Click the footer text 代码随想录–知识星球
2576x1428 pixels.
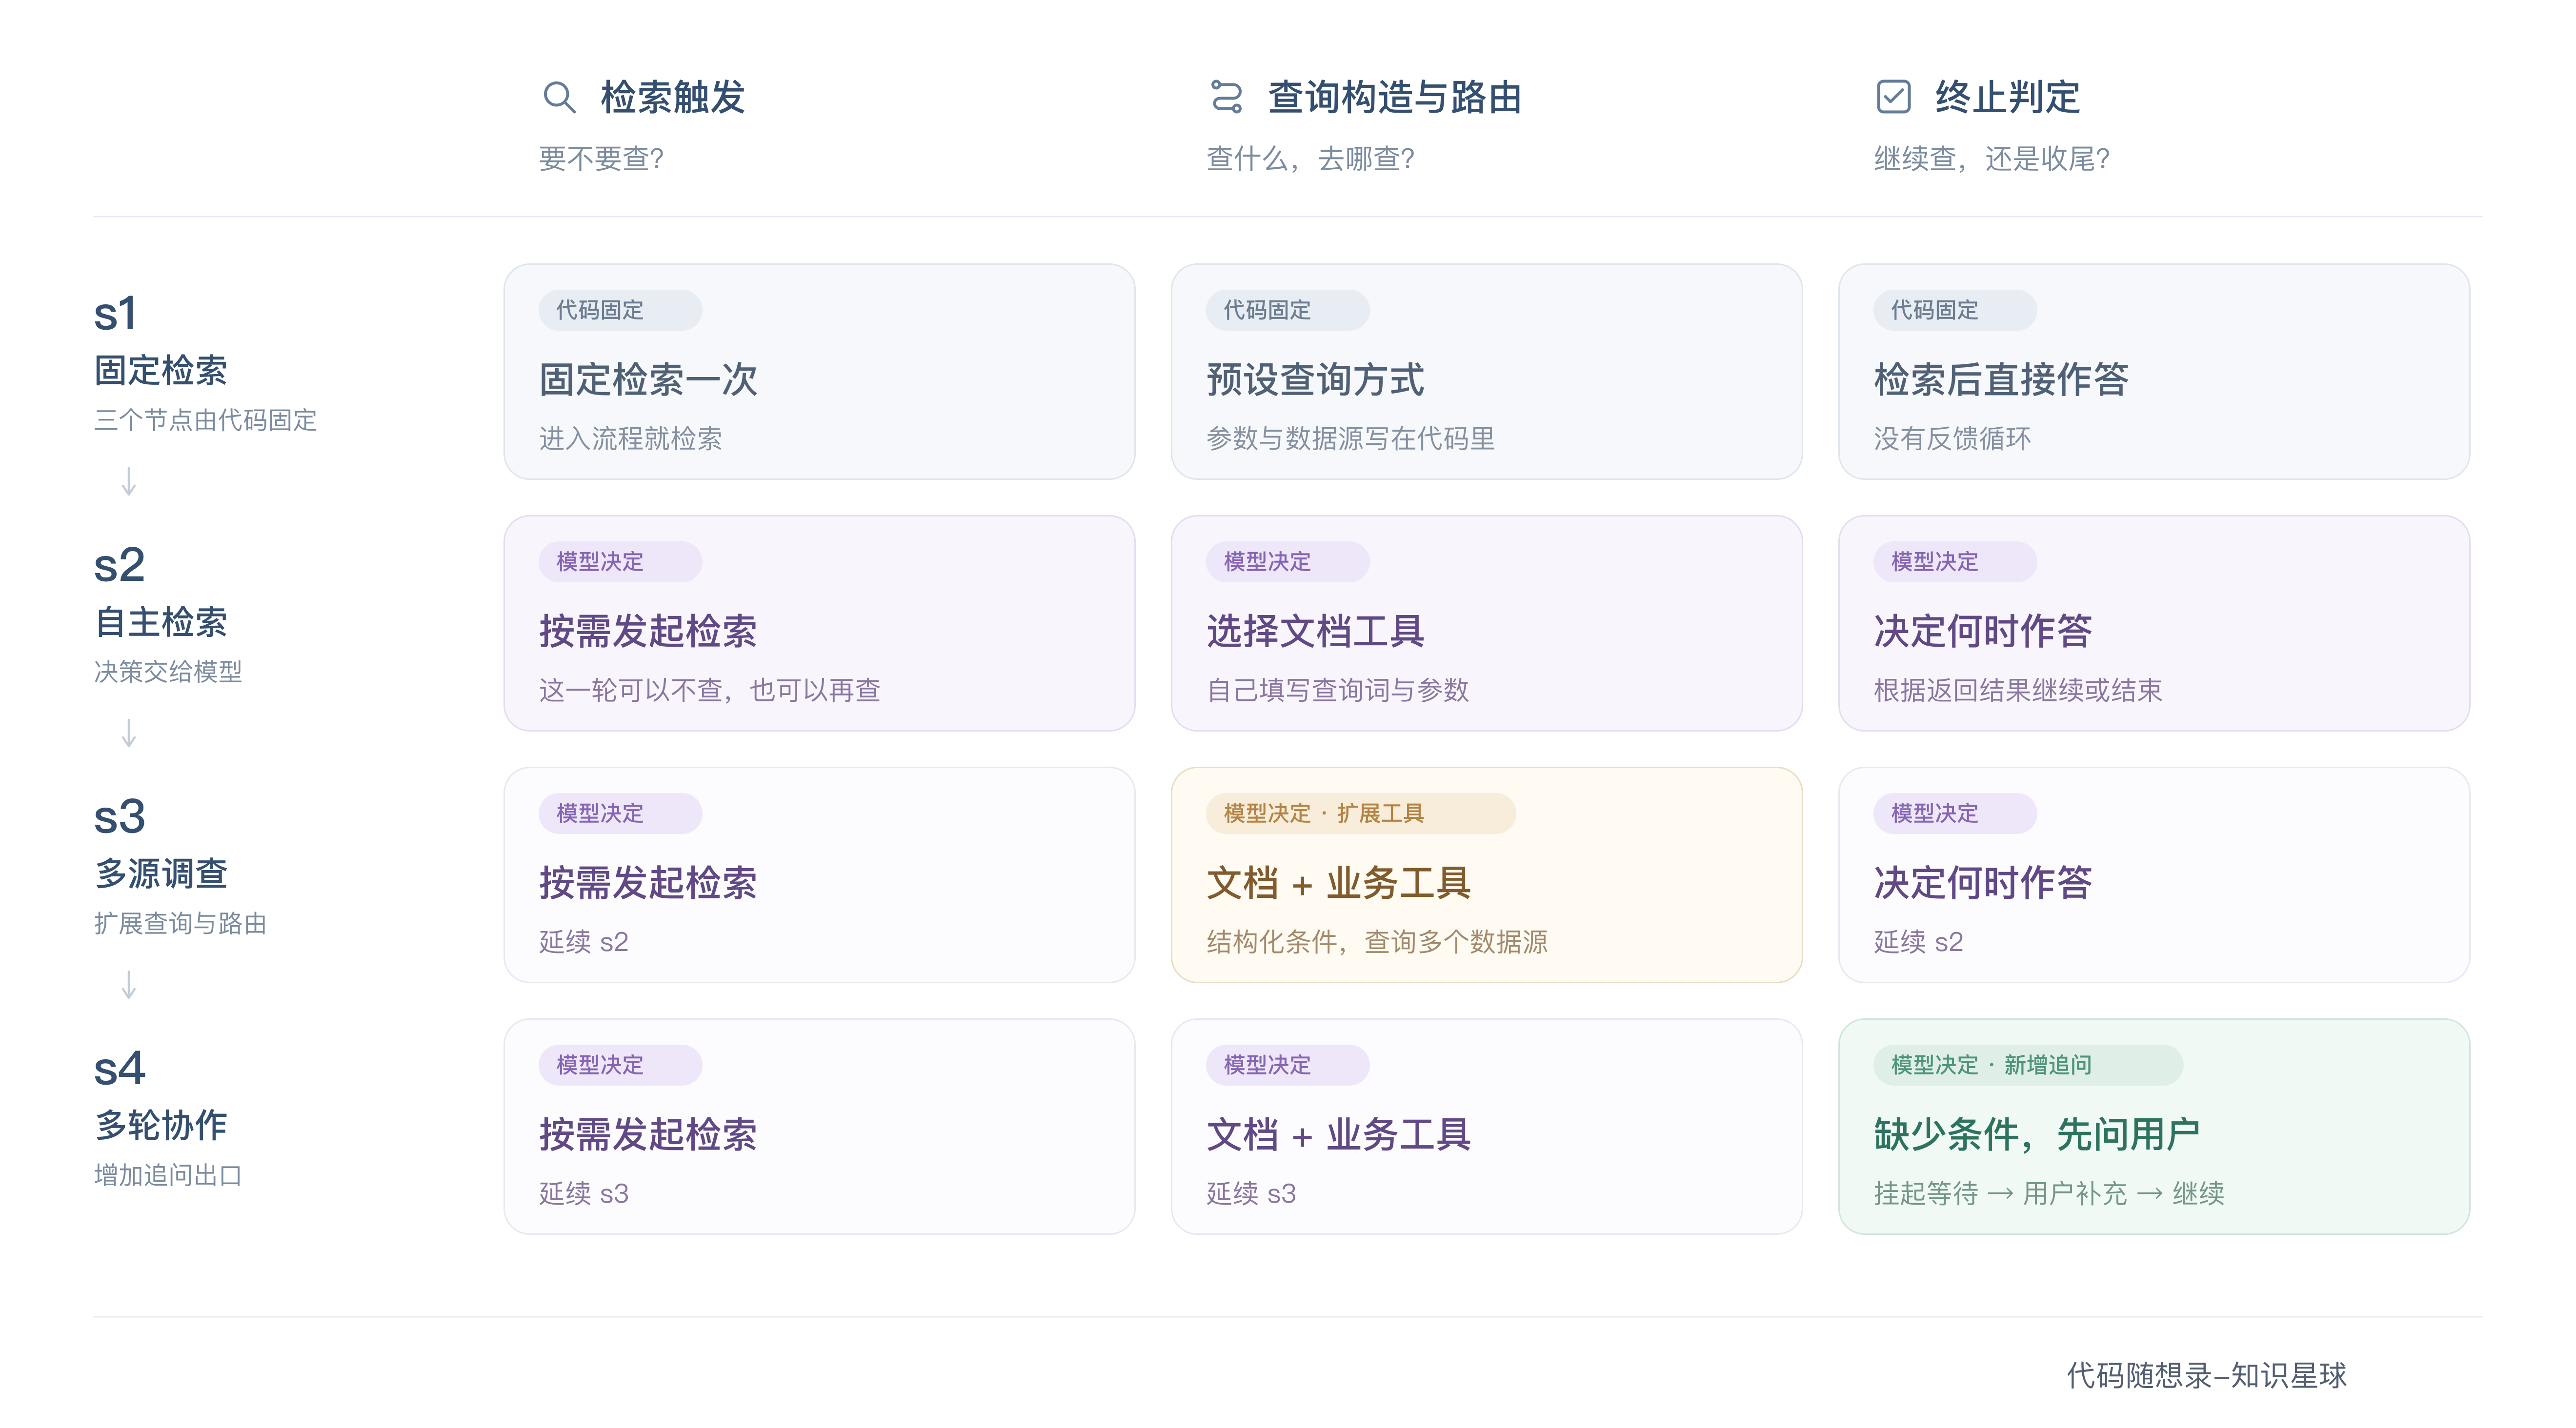[2207, 1376]
